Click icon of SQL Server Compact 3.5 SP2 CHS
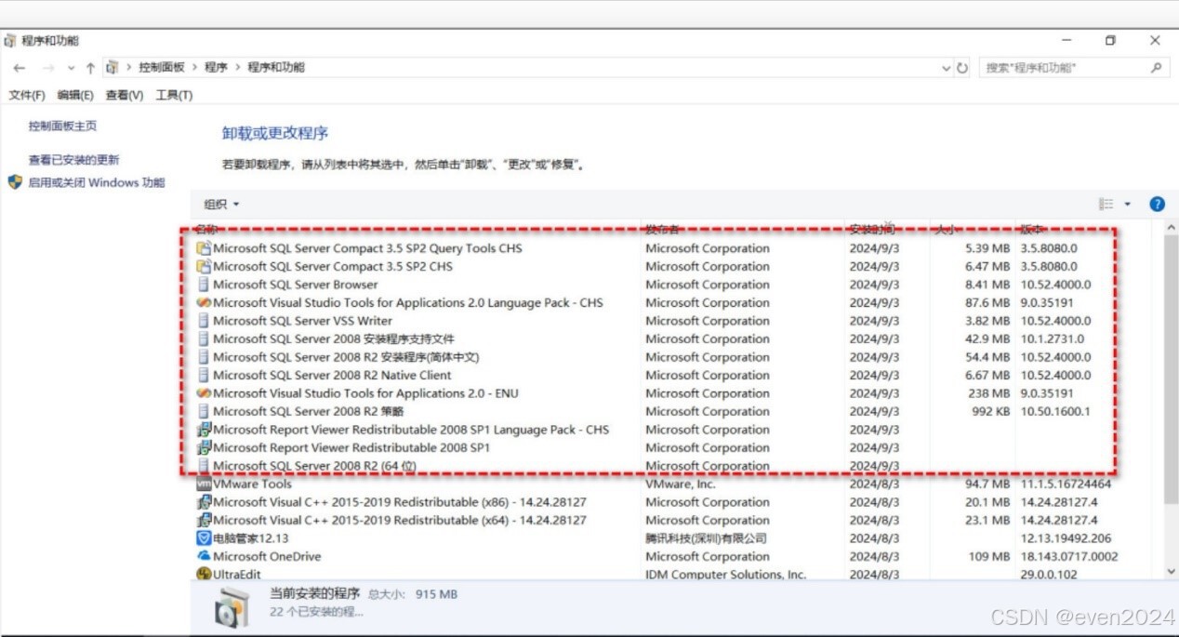This screenshot has height=637, width=1179. 204,266
